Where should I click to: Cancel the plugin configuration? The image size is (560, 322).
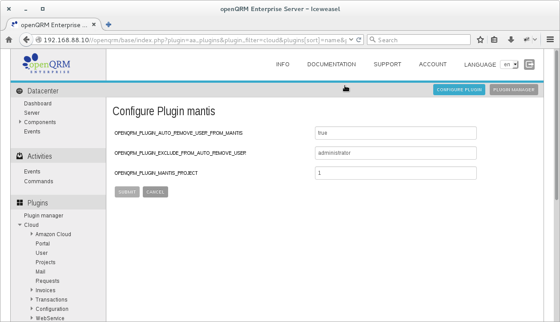155,192
